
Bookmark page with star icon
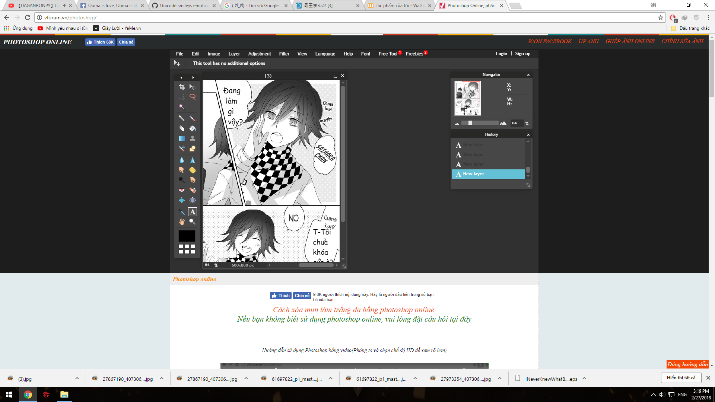coord(661,17)
